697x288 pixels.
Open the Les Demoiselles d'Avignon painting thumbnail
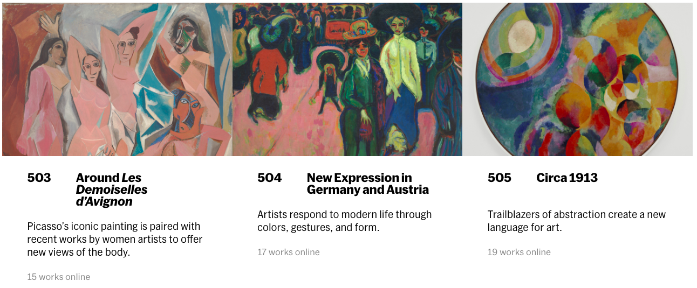tap(117, 80)
